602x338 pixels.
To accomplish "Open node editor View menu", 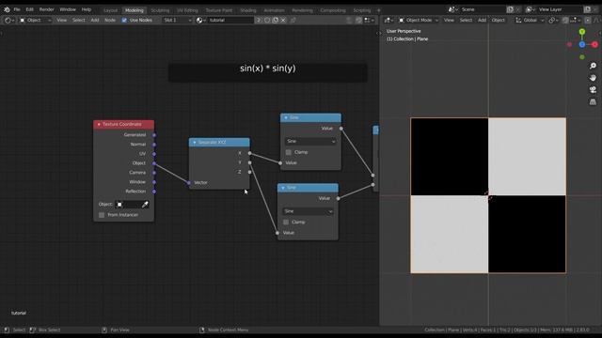I will pyautogui.click(x=61, y=21).
